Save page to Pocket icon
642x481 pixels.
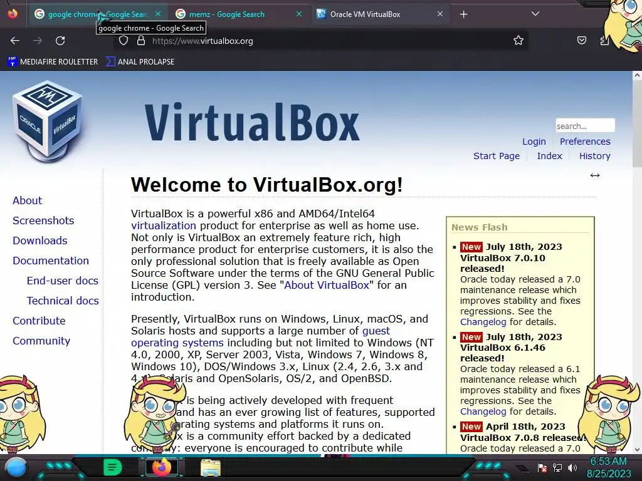pyautogui.click(x=581, y=40)
